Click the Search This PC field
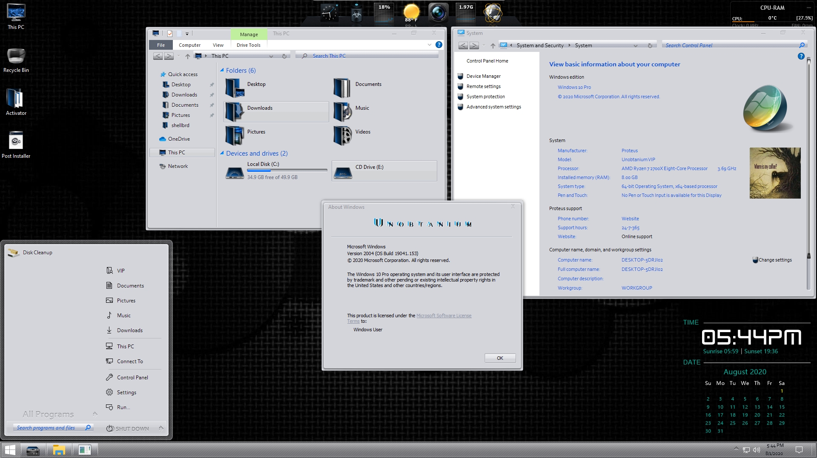The height and width of the screenshot is (458, 817). pyautogui.click(x=367, y=56)
